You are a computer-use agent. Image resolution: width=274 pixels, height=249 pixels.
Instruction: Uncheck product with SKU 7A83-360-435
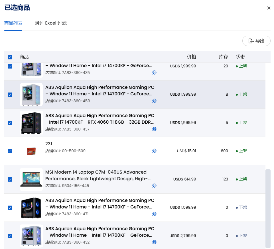point(10,66)
